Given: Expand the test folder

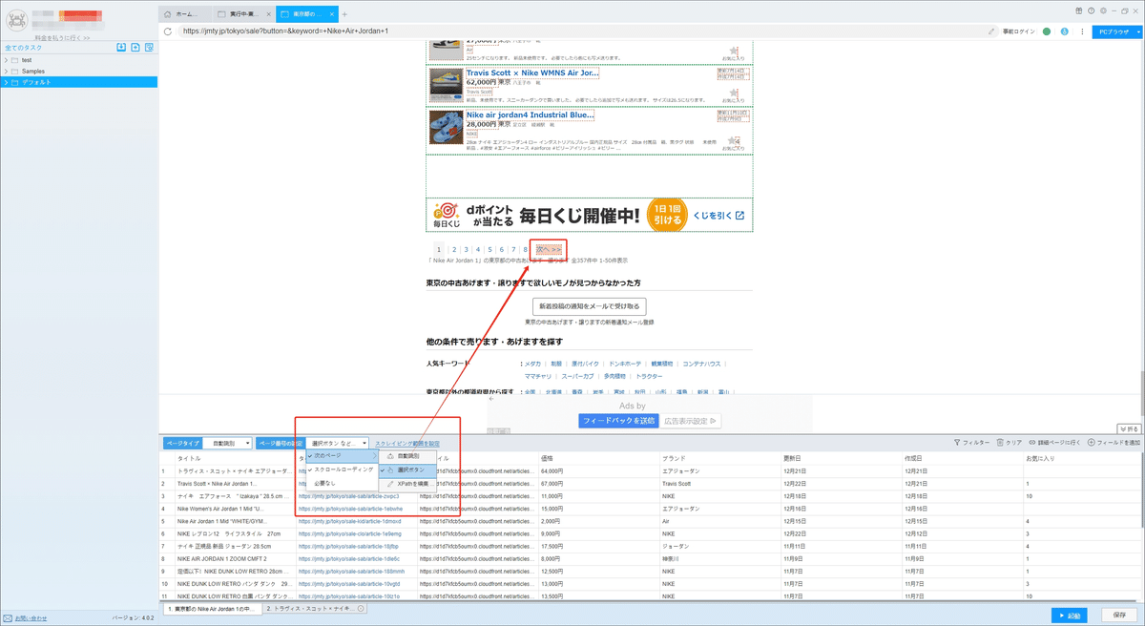Looking at the screenshot, I should [x=6, y=60].
